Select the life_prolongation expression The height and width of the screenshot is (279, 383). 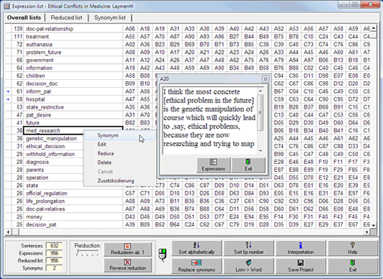[73, 201]
